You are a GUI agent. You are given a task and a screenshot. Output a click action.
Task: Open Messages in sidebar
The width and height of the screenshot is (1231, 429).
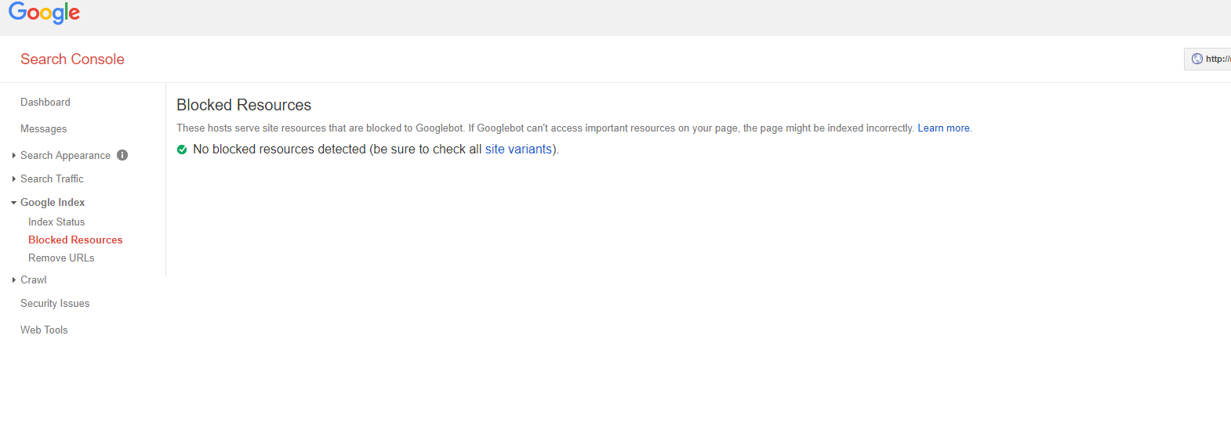(44, 129)
